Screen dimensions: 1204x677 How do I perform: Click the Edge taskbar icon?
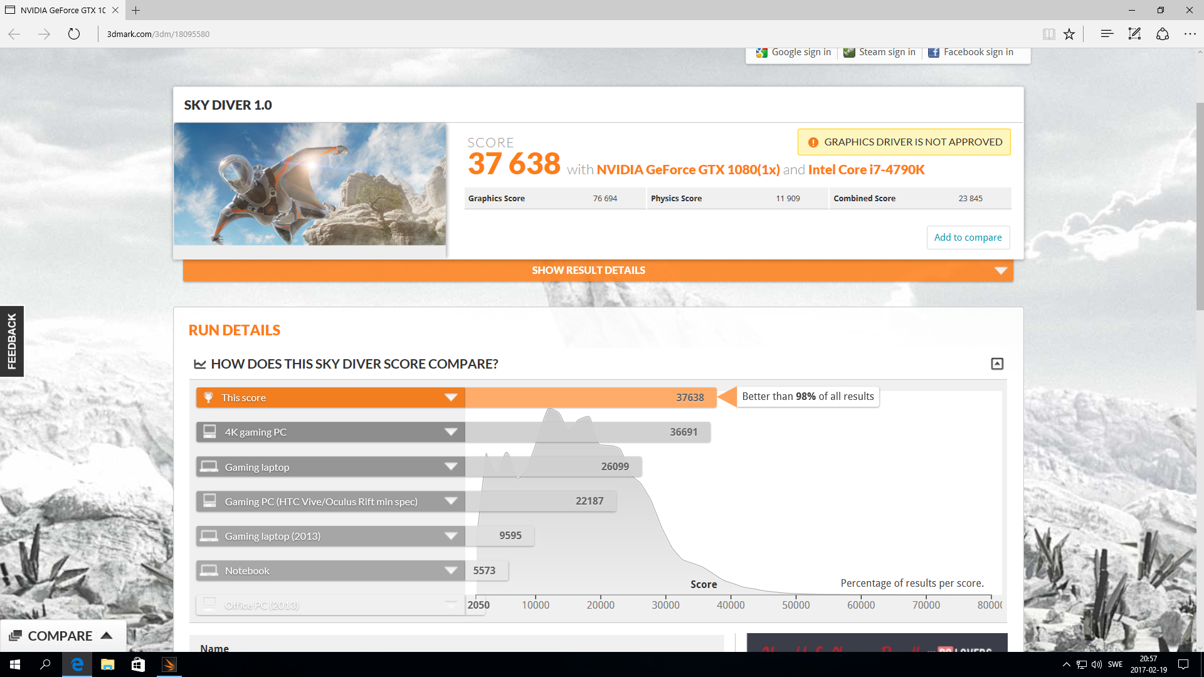[x=77, y=664]
